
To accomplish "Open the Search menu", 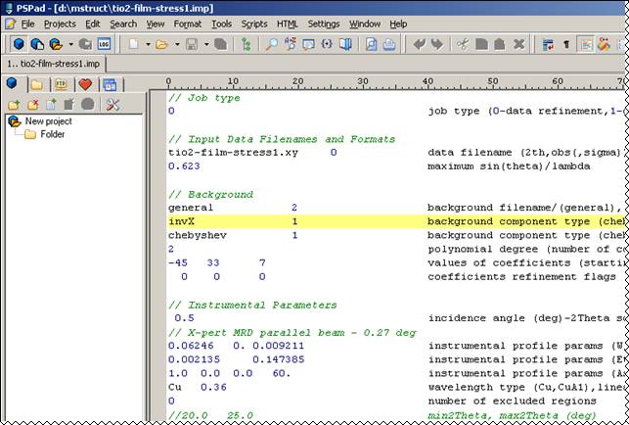I will [123, 24].
